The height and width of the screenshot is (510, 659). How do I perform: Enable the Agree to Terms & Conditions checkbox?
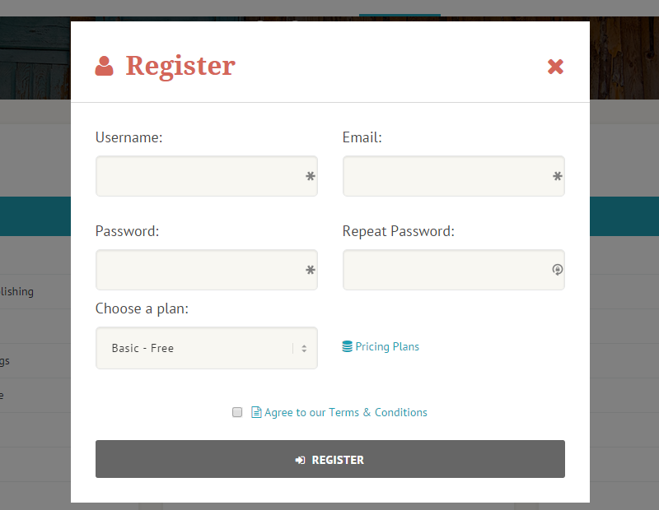coord(237,412)
